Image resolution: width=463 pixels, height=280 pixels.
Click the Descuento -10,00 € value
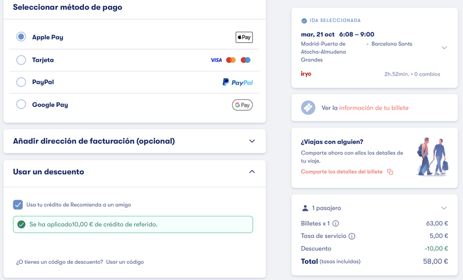(436, 248)
